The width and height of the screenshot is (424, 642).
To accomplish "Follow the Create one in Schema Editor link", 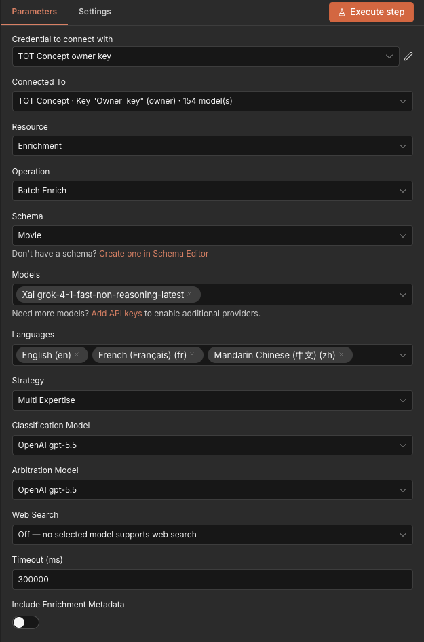I will point(154,254).
